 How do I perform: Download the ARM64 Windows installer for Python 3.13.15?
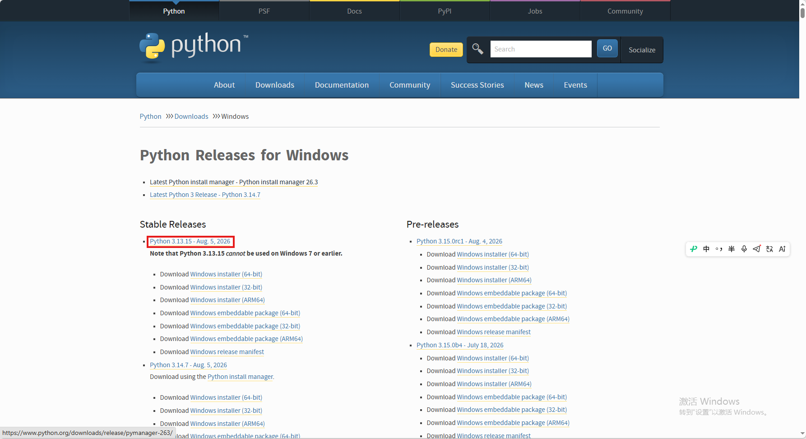(227, 300)
